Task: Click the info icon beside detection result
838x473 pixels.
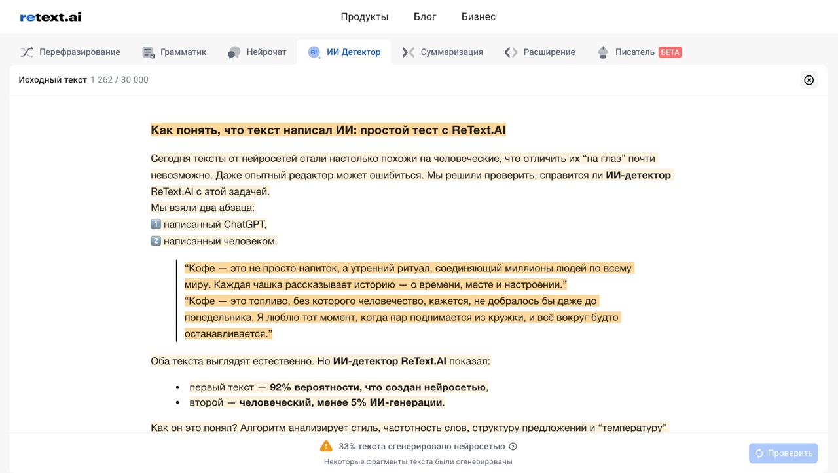Action: (x=513, y=447)
